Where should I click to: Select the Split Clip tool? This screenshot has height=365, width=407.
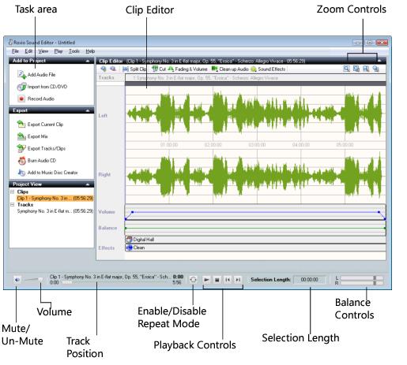point(134,69)
